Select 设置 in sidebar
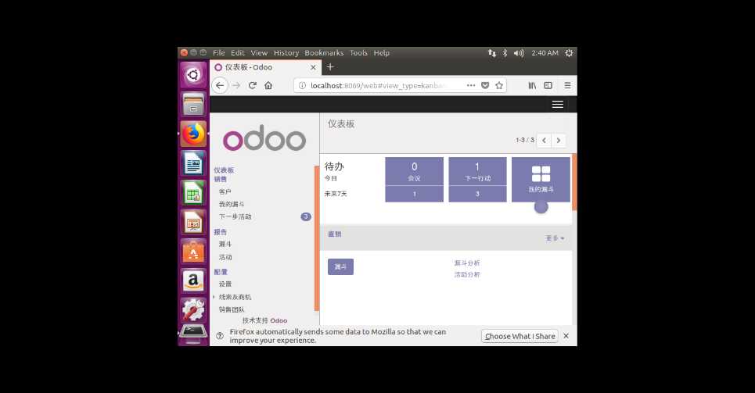This screenshot has width=755, height=393. [225, 284]
